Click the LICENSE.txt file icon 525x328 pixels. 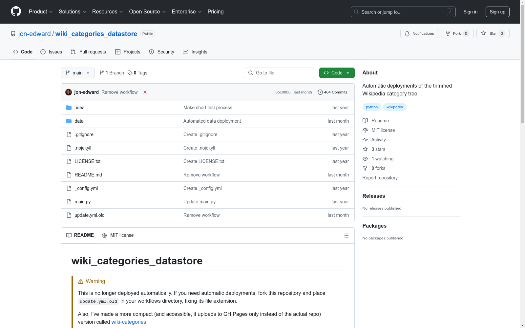[x=69, y=161]
